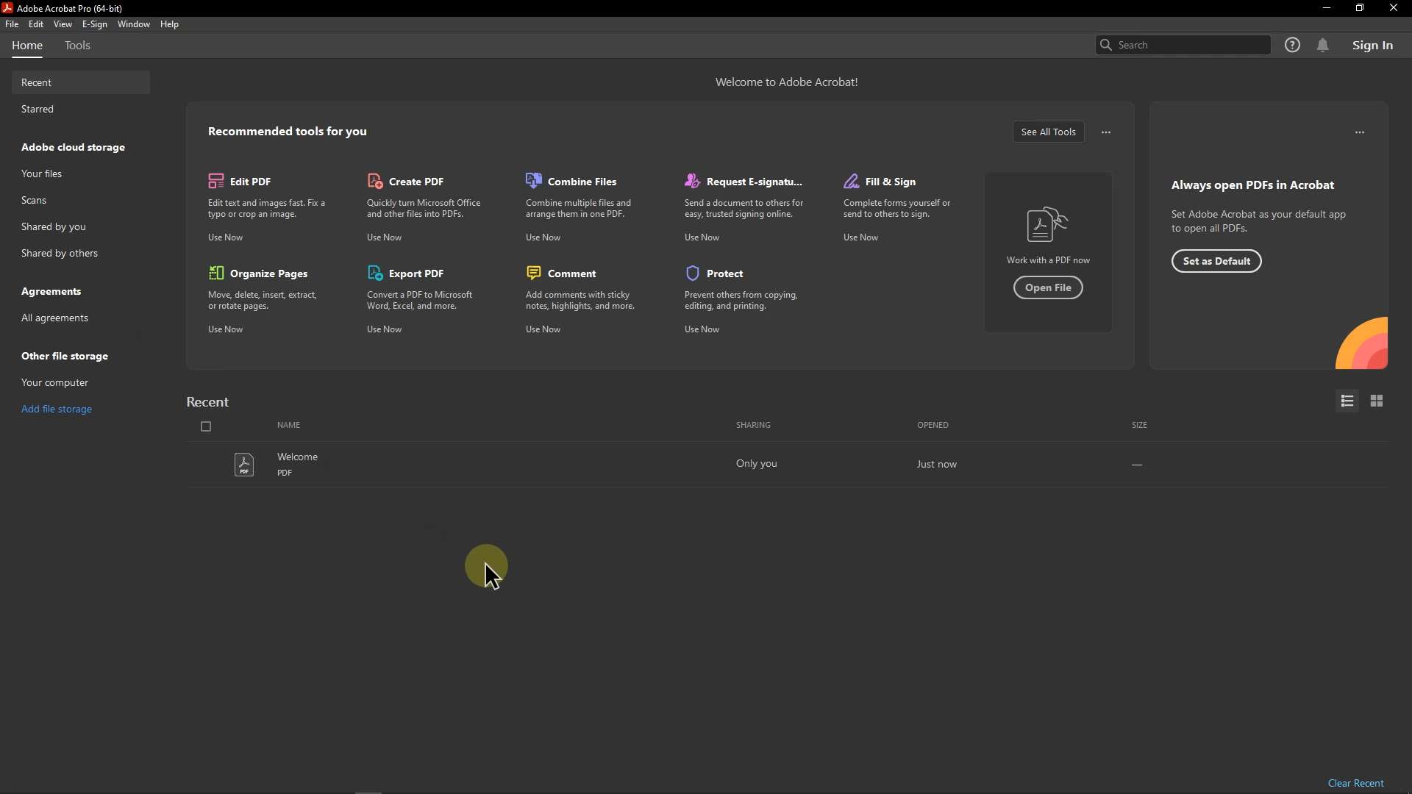Open the E-Sign menu
The height and width of the screenshot is (794, 1412).
pos(94,24)
